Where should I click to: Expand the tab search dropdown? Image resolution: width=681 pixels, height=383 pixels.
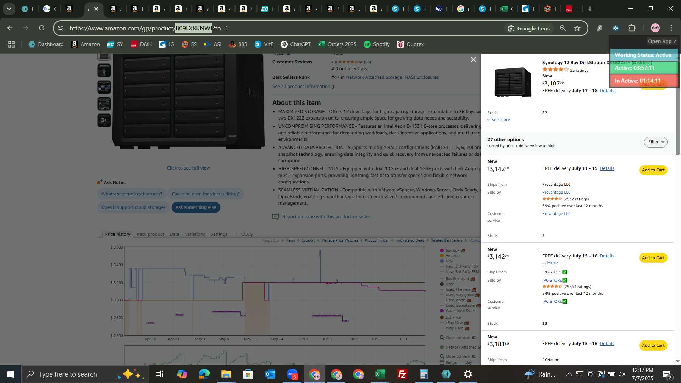9,9
